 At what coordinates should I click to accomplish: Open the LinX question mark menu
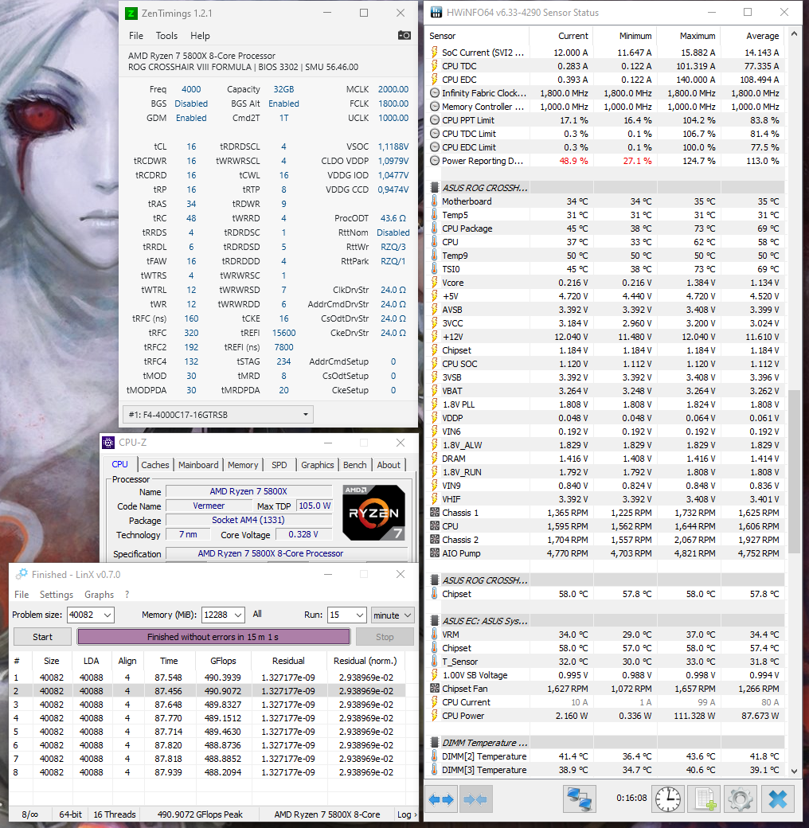(x=127, y=594)
